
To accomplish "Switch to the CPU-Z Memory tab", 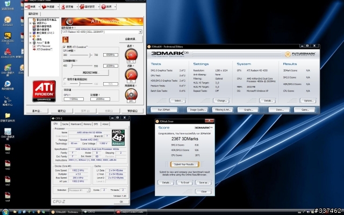I will 87,124.
